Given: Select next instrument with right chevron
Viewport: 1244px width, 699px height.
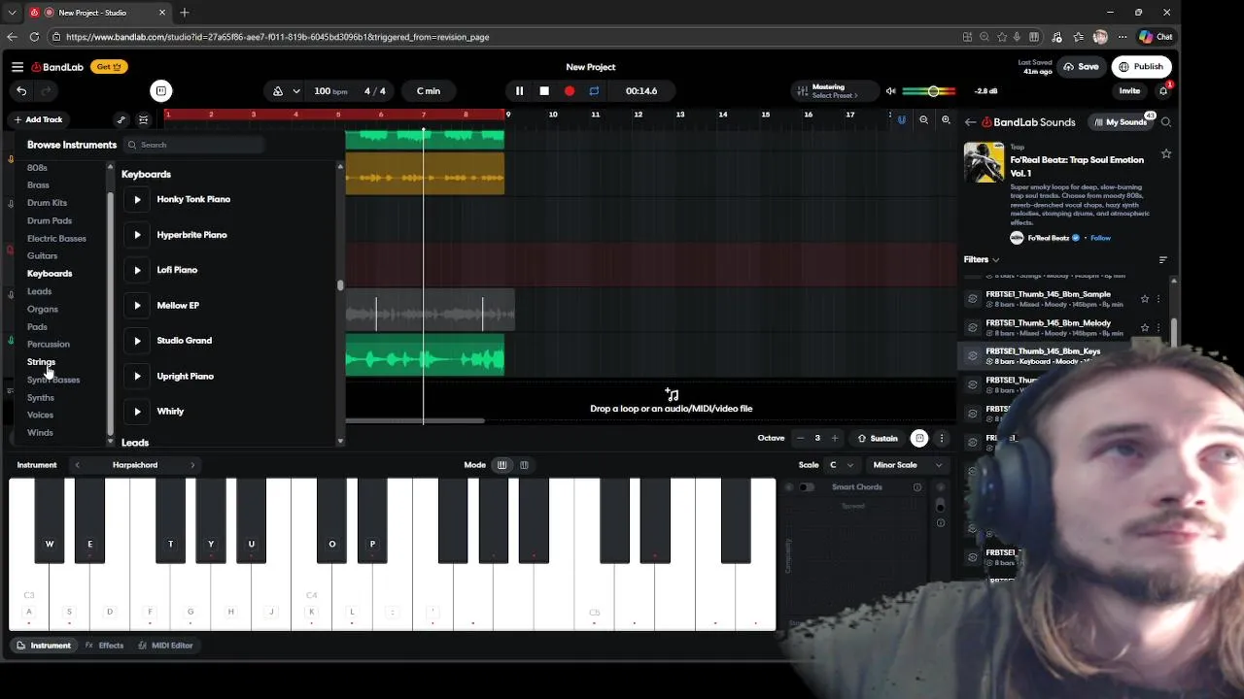Looking at the screenshot, I should [x=192, y=465].
